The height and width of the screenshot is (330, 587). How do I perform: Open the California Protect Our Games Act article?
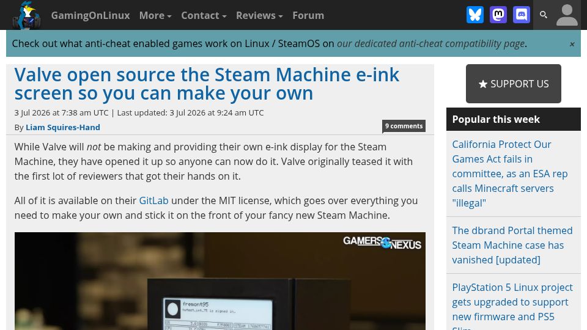tap(510, 174)
